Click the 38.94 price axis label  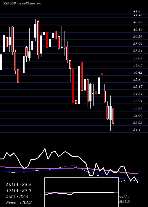pyautogui.click(x=138, y=44)
